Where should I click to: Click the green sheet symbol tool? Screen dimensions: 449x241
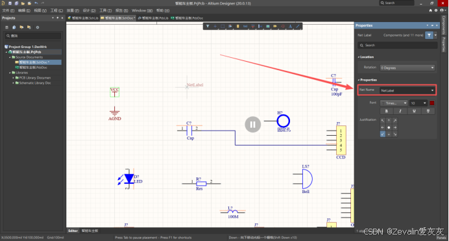pos(268,27)
